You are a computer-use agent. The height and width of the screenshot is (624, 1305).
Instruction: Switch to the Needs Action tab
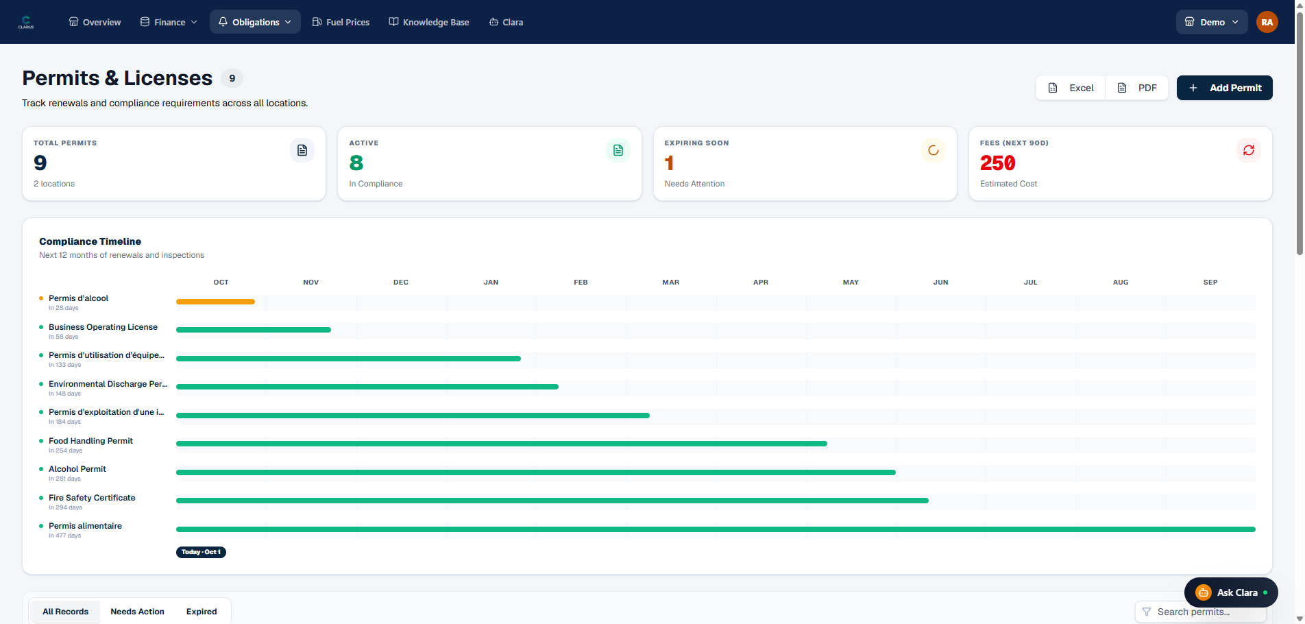(x=137, y=612)
